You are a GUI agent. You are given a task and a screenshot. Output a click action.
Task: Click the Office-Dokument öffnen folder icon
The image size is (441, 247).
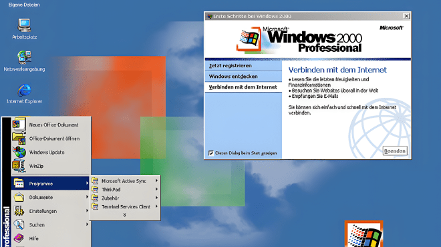pos(19,138)
